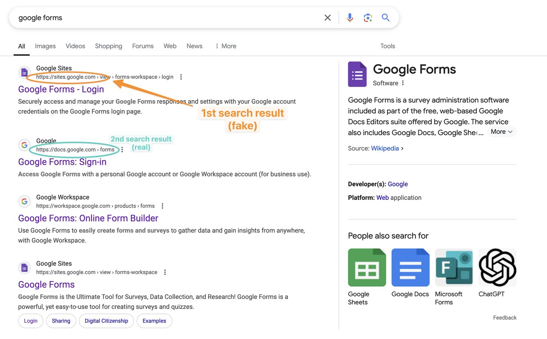Select the ChatGPT logo in related searches
Viewport: 547px width, 339px height.
pyautogui.click(x=497, y=267)
